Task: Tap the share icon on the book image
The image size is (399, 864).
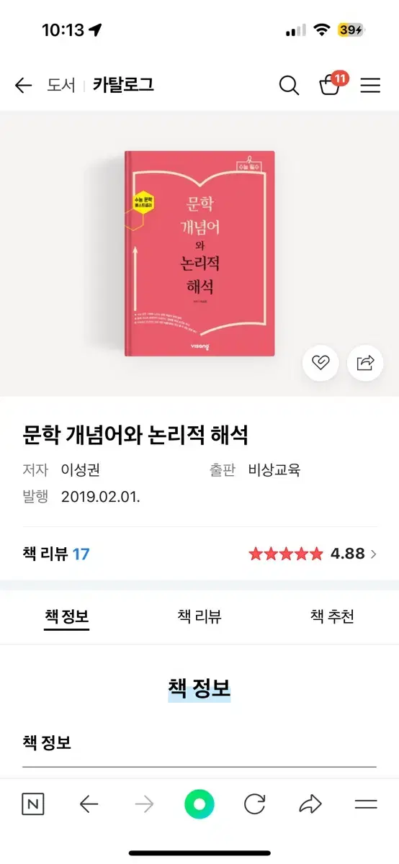Action: point(365,362)
